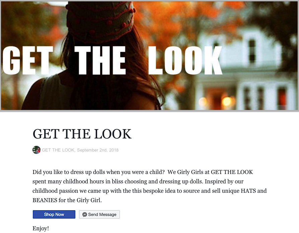The image size is (299, 233).
Task: Click the word LOOK in the banner
Action: point(185,60)
